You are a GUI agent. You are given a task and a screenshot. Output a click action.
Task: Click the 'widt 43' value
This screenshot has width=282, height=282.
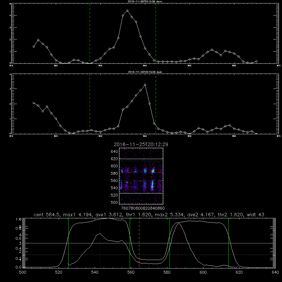(x=255, y=215)
